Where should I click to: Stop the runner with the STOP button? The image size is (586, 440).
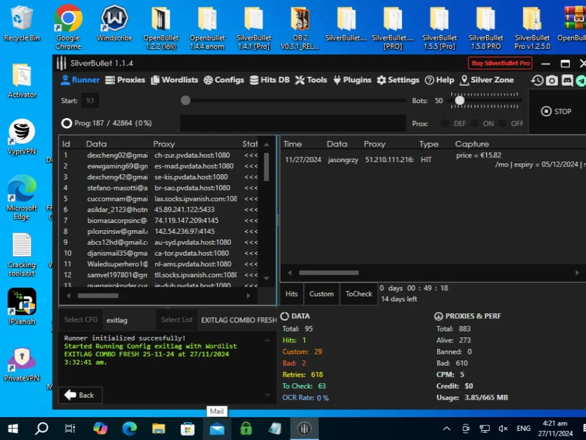tap(556, 112)
